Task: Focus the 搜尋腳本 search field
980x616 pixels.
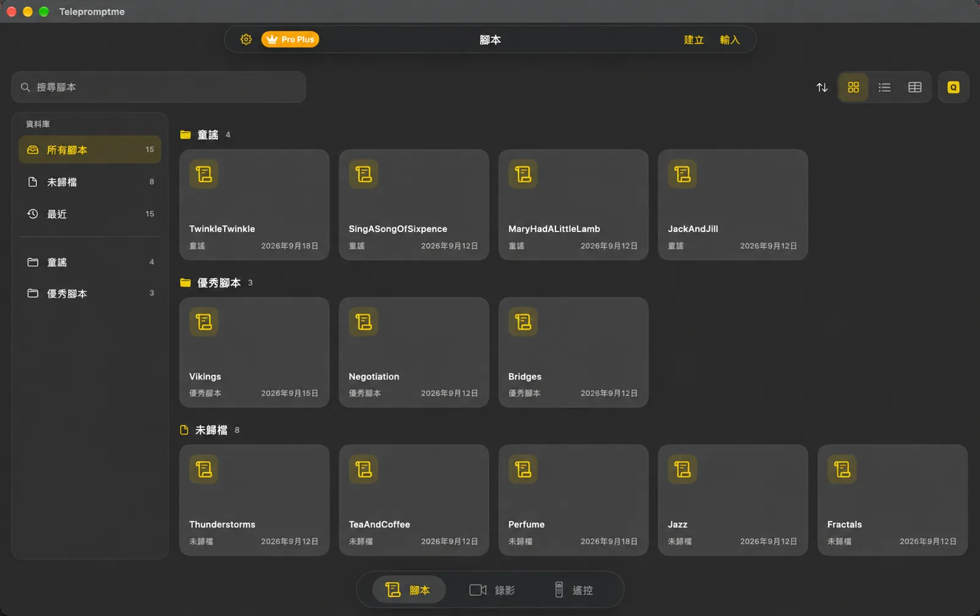Action: [159, 87]
